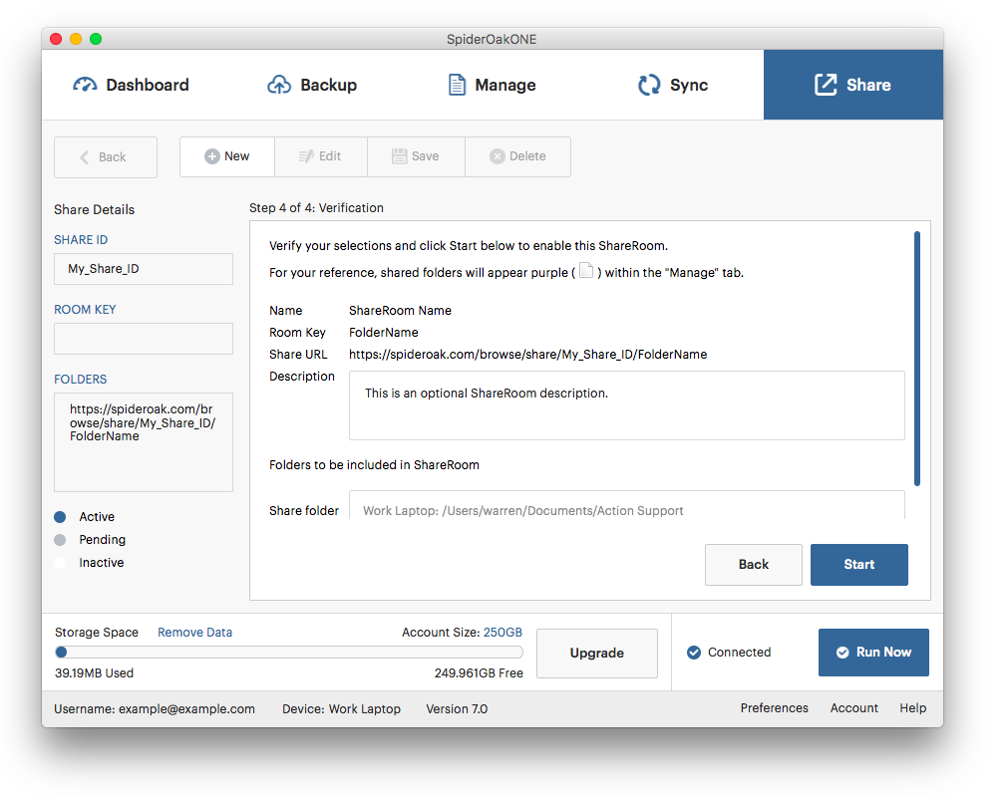Click the Folders URL box
Screen dimensions: 1008x795
point(144,442)
